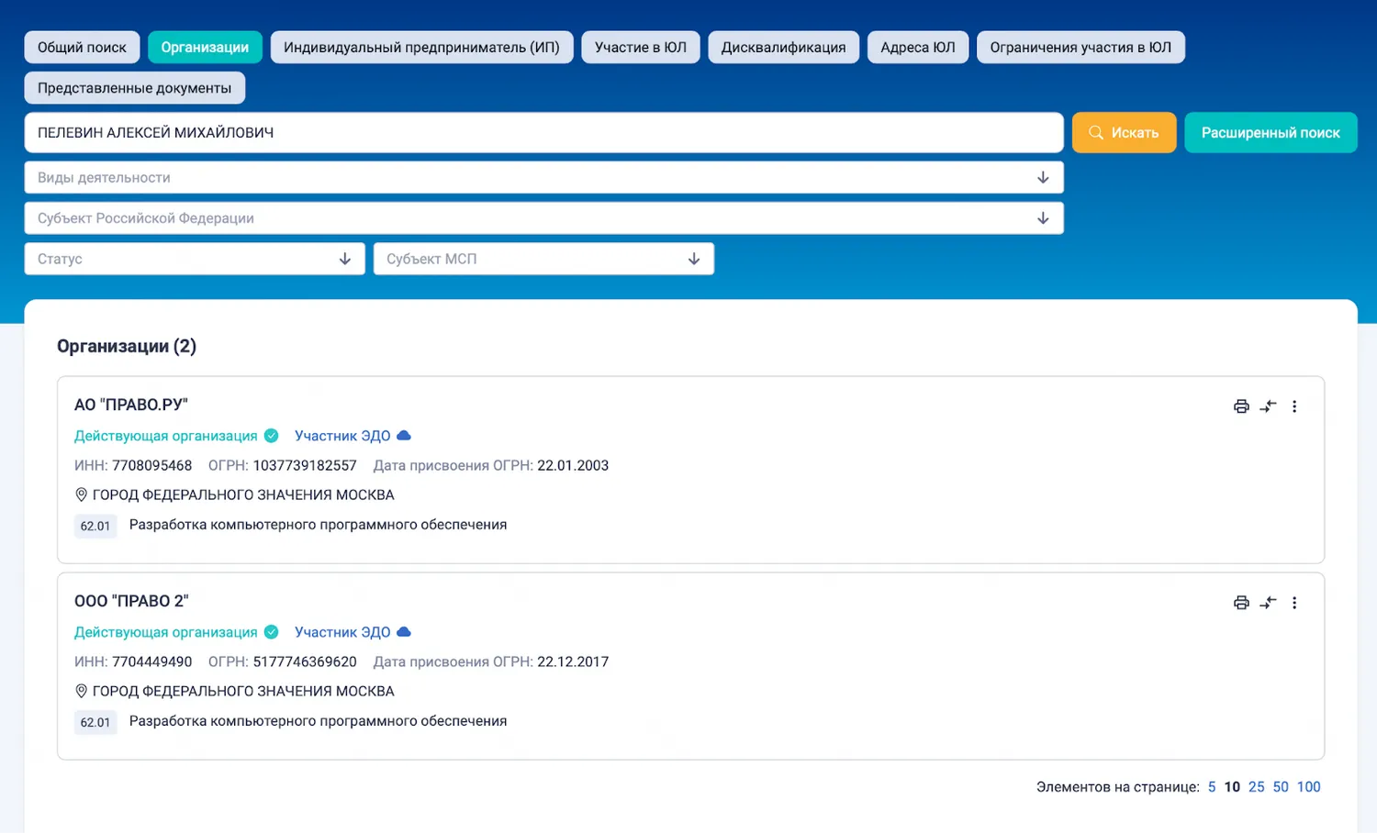Click the green verified checkmark of ООО "ПРАВО 2"
Image resolution: width=1377 pixels, height=833 pixels.
[272, 632]
